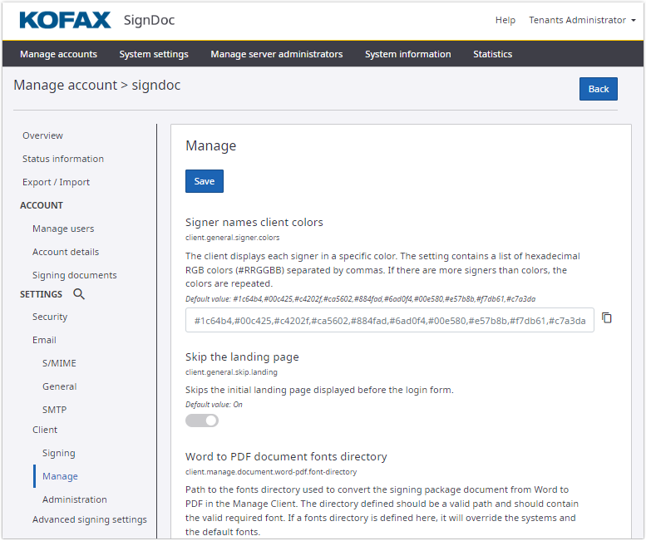Go to Manage server administrators
646x541 pixels.
[x=276, y=54]
